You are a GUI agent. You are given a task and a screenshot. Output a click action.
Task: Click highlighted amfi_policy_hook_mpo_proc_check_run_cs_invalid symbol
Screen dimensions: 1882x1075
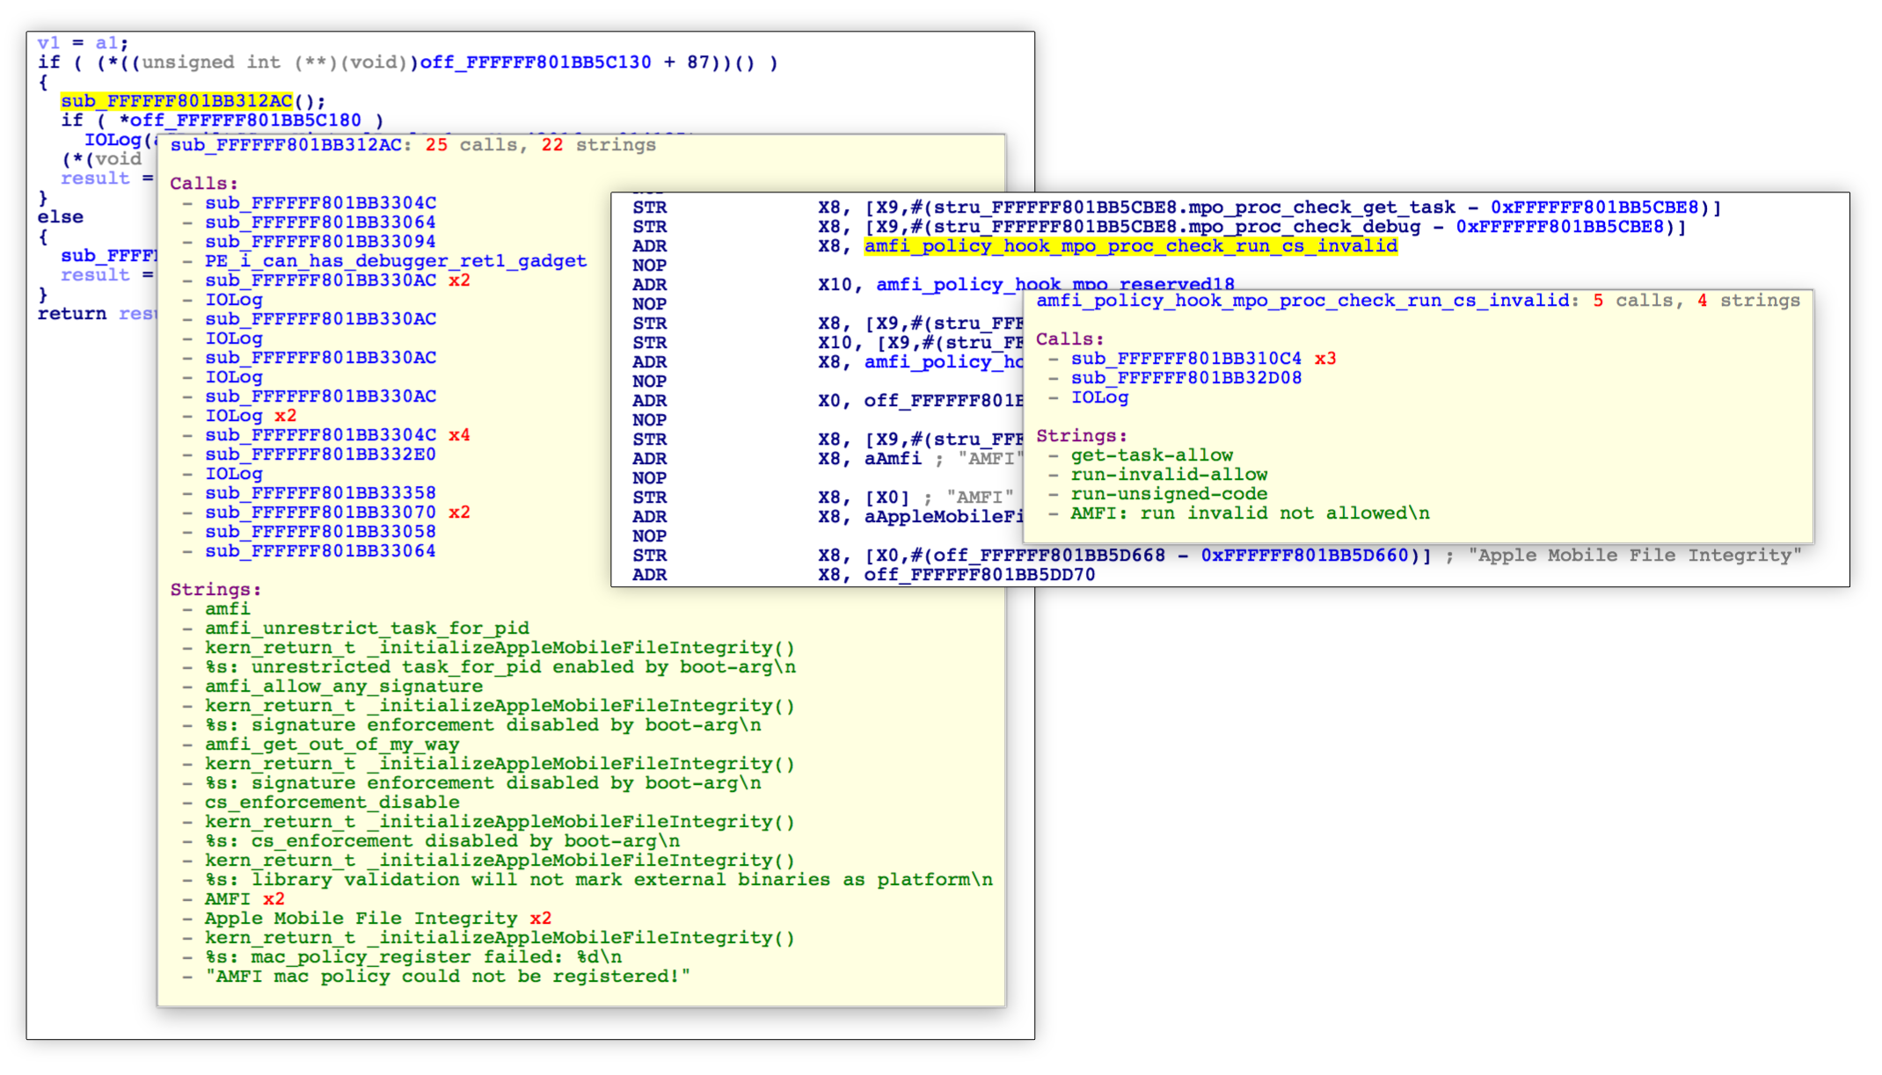click(1130, 246)
